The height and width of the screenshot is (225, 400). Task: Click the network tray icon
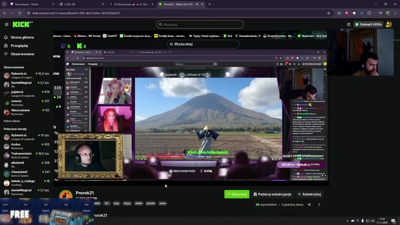[x=367, y=221]
